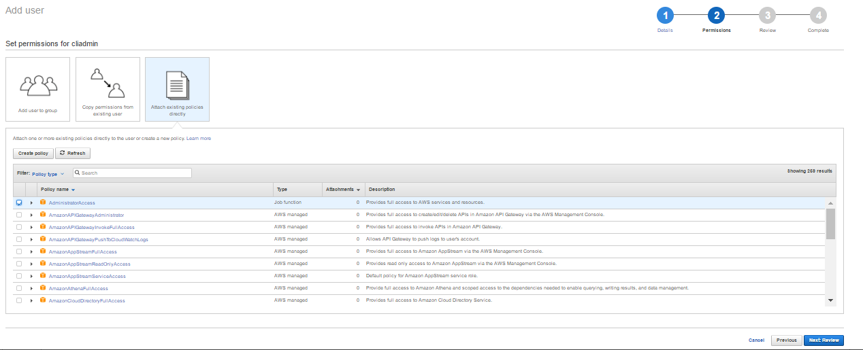Image resolution: width=863 pixels, height=350 pixels.
Task: Expand the AdministratorAccess policy row arrow
Action: pyautogui.click(x=31, y=203)
